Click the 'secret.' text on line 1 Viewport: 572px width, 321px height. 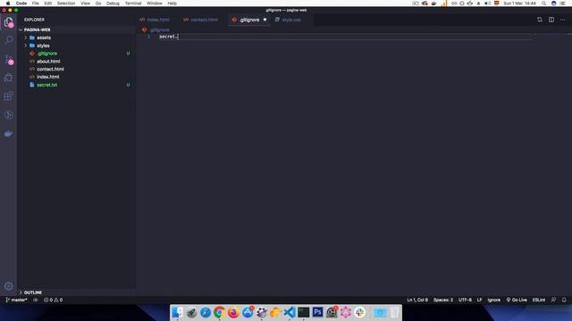pos(168,37)
